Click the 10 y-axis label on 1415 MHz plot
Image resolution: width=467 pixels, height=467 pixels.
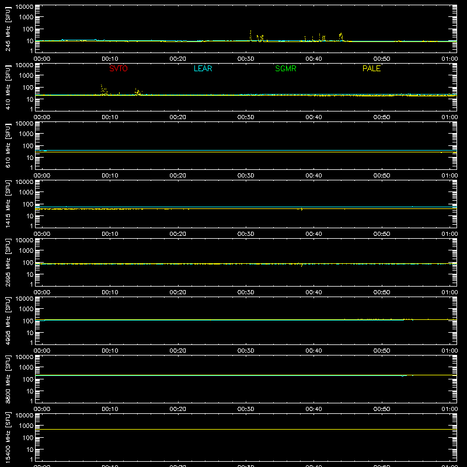tap(30, 216)
